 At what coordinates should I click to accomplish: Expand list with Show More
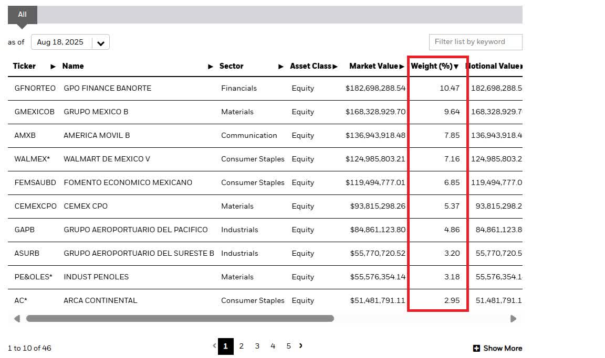(x=497, y=348)
